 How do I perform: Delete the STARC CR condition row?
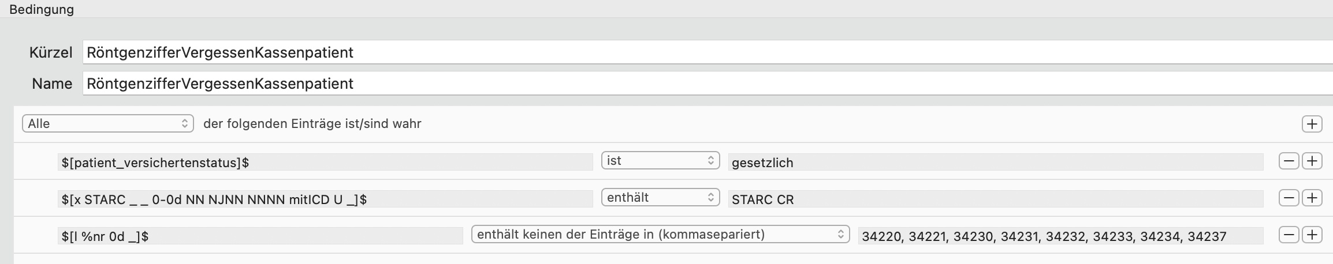point(1289,198)
